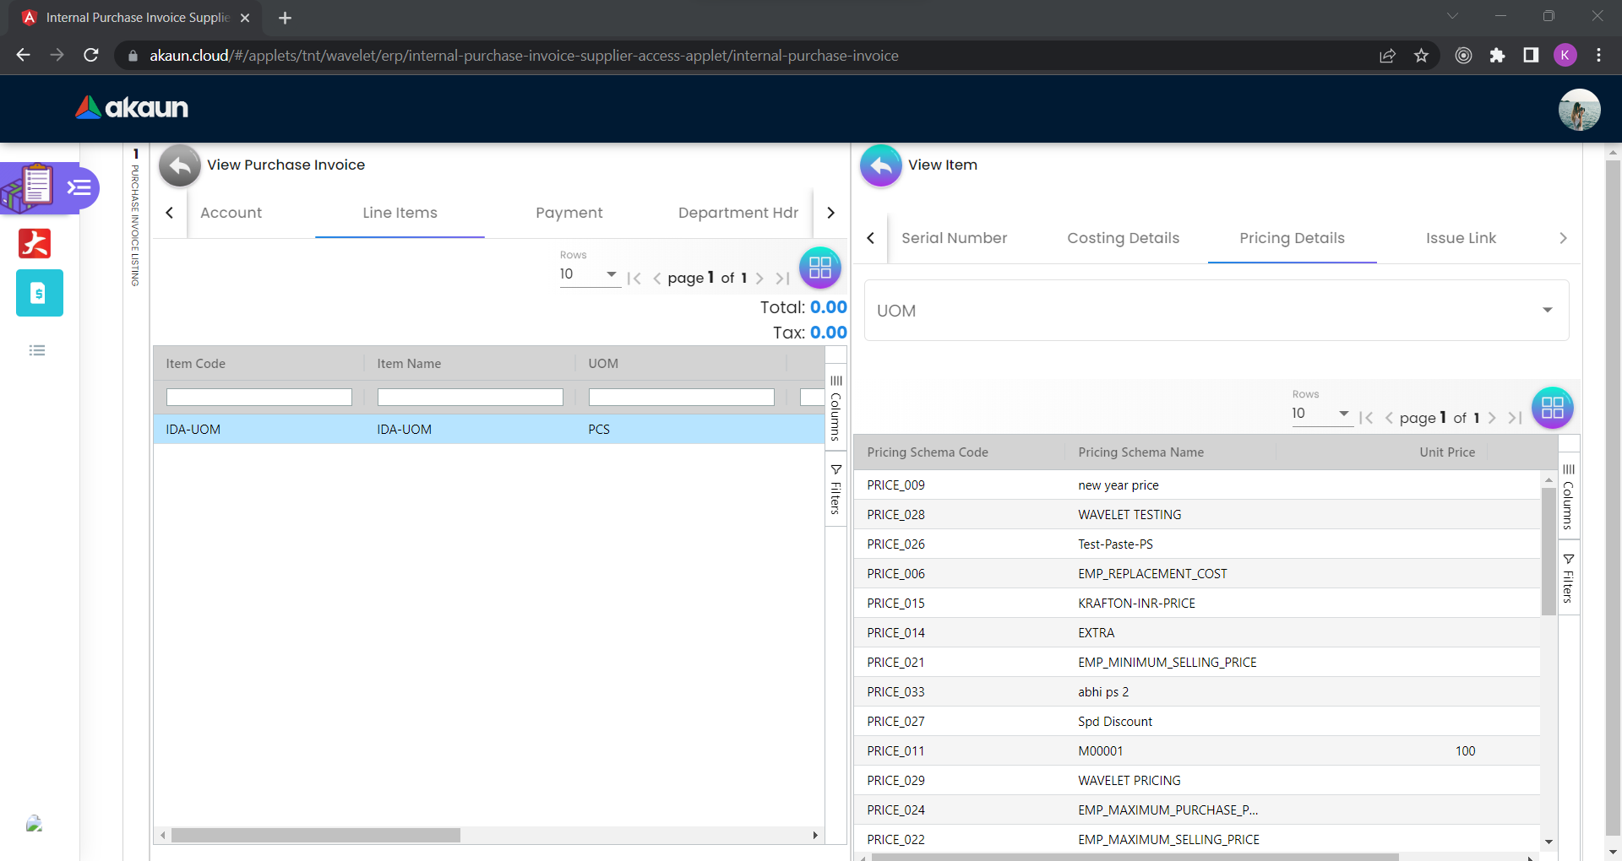Open the red PDF applet icon in sidebar
The width and height of the screenshot is (1622, 861).
click(35, 243)
